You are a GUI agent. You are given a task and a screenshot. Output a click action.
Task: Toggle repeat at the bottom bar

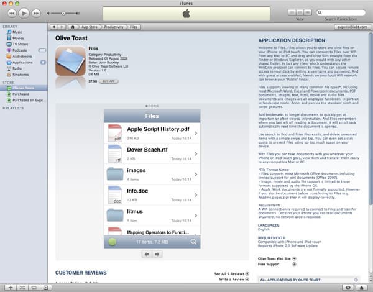tap(34, 288)
